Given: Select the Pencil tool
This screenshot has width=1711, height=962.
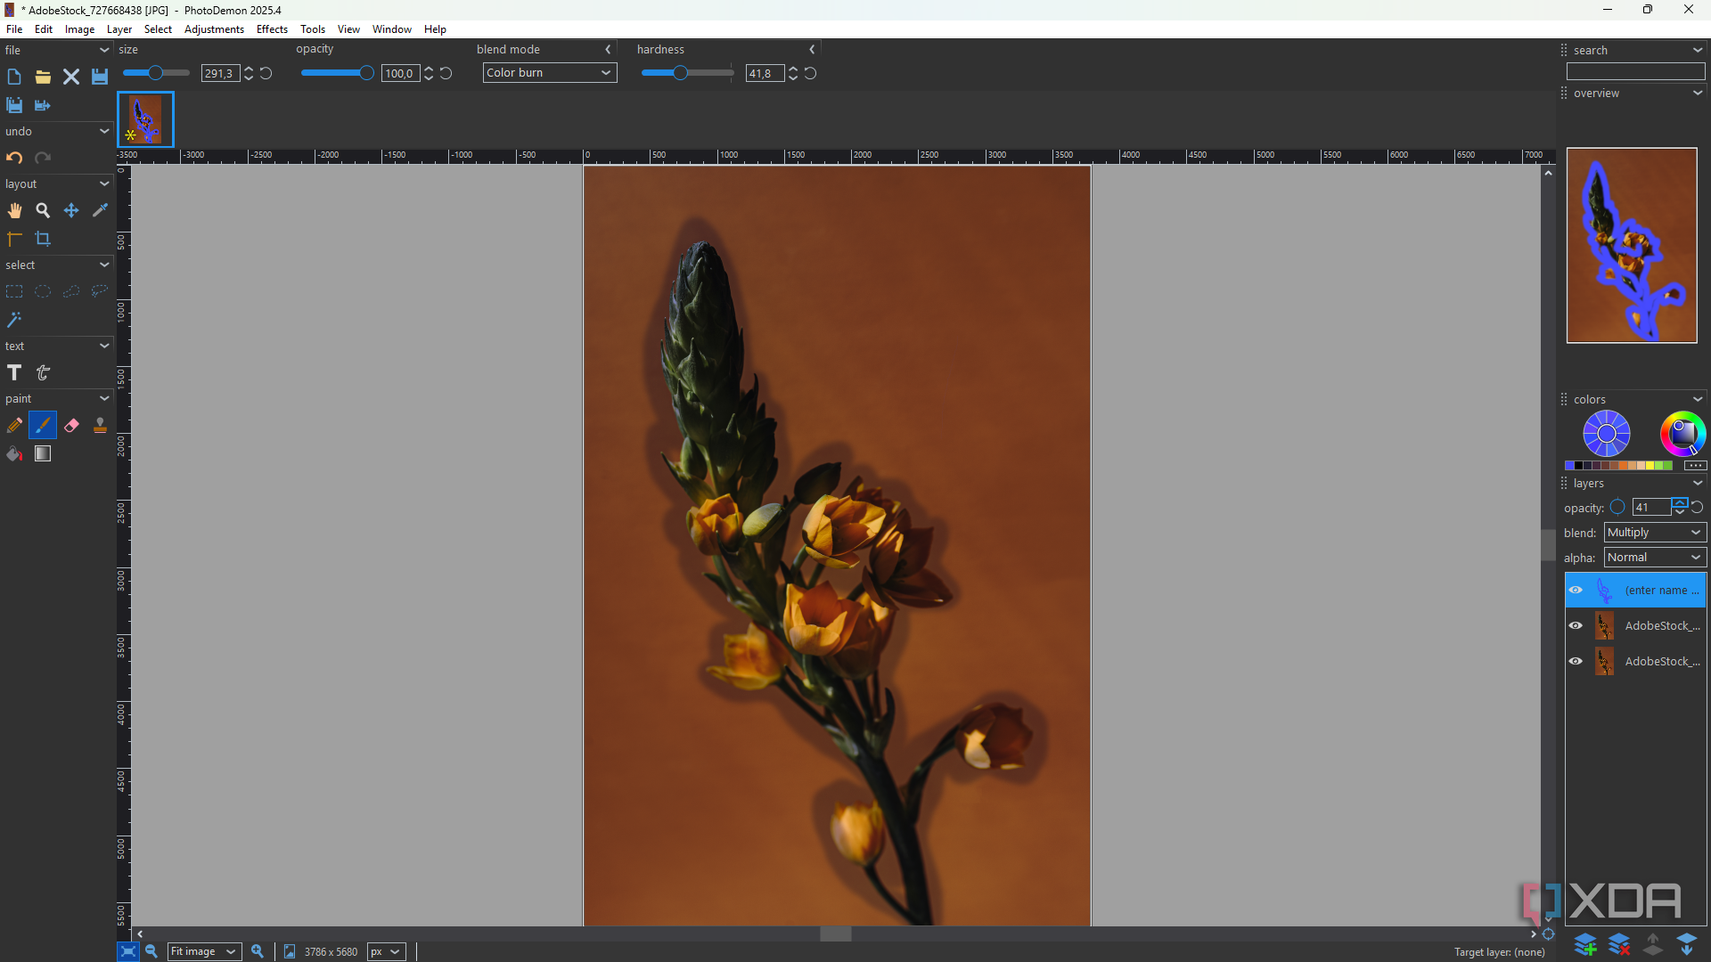Looking at the screenshot, I should coord(14,426).
